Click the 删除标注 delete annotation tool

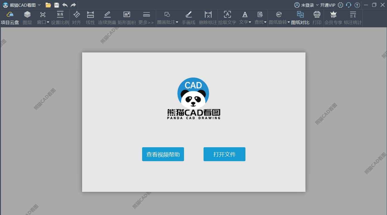(208, 18)
